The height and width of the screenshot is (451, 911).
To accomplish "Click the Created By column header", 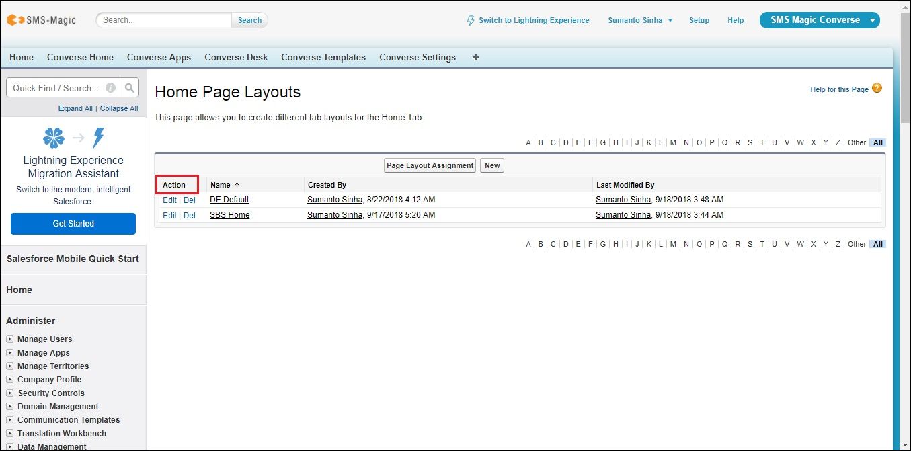I will [327, 185].
